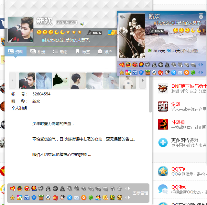Click the medal icon on the hover card
This screenshot has width=207, height=205.
click(x=201, y=16)
